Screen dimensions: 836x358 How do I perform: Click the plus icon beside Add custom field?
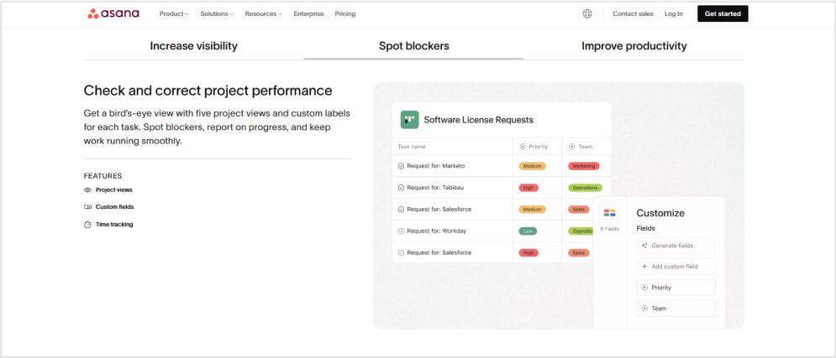pos(644,267)
